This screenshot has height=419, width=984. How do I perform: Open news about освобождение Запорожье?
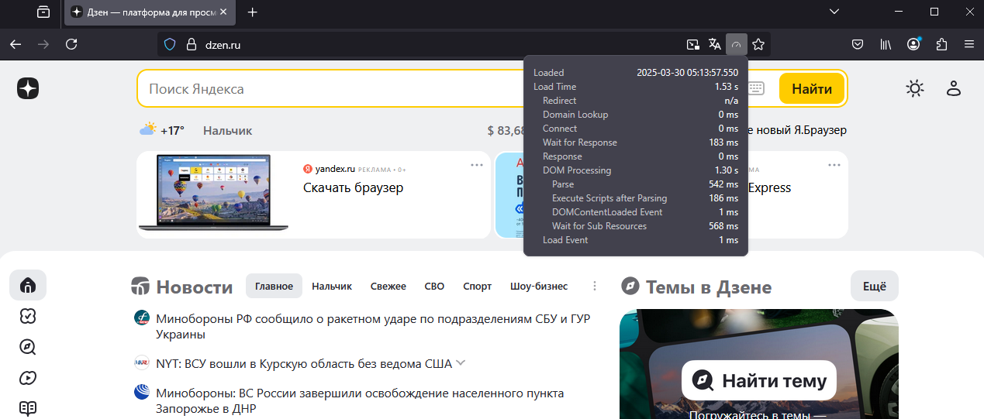coord(360,400)
